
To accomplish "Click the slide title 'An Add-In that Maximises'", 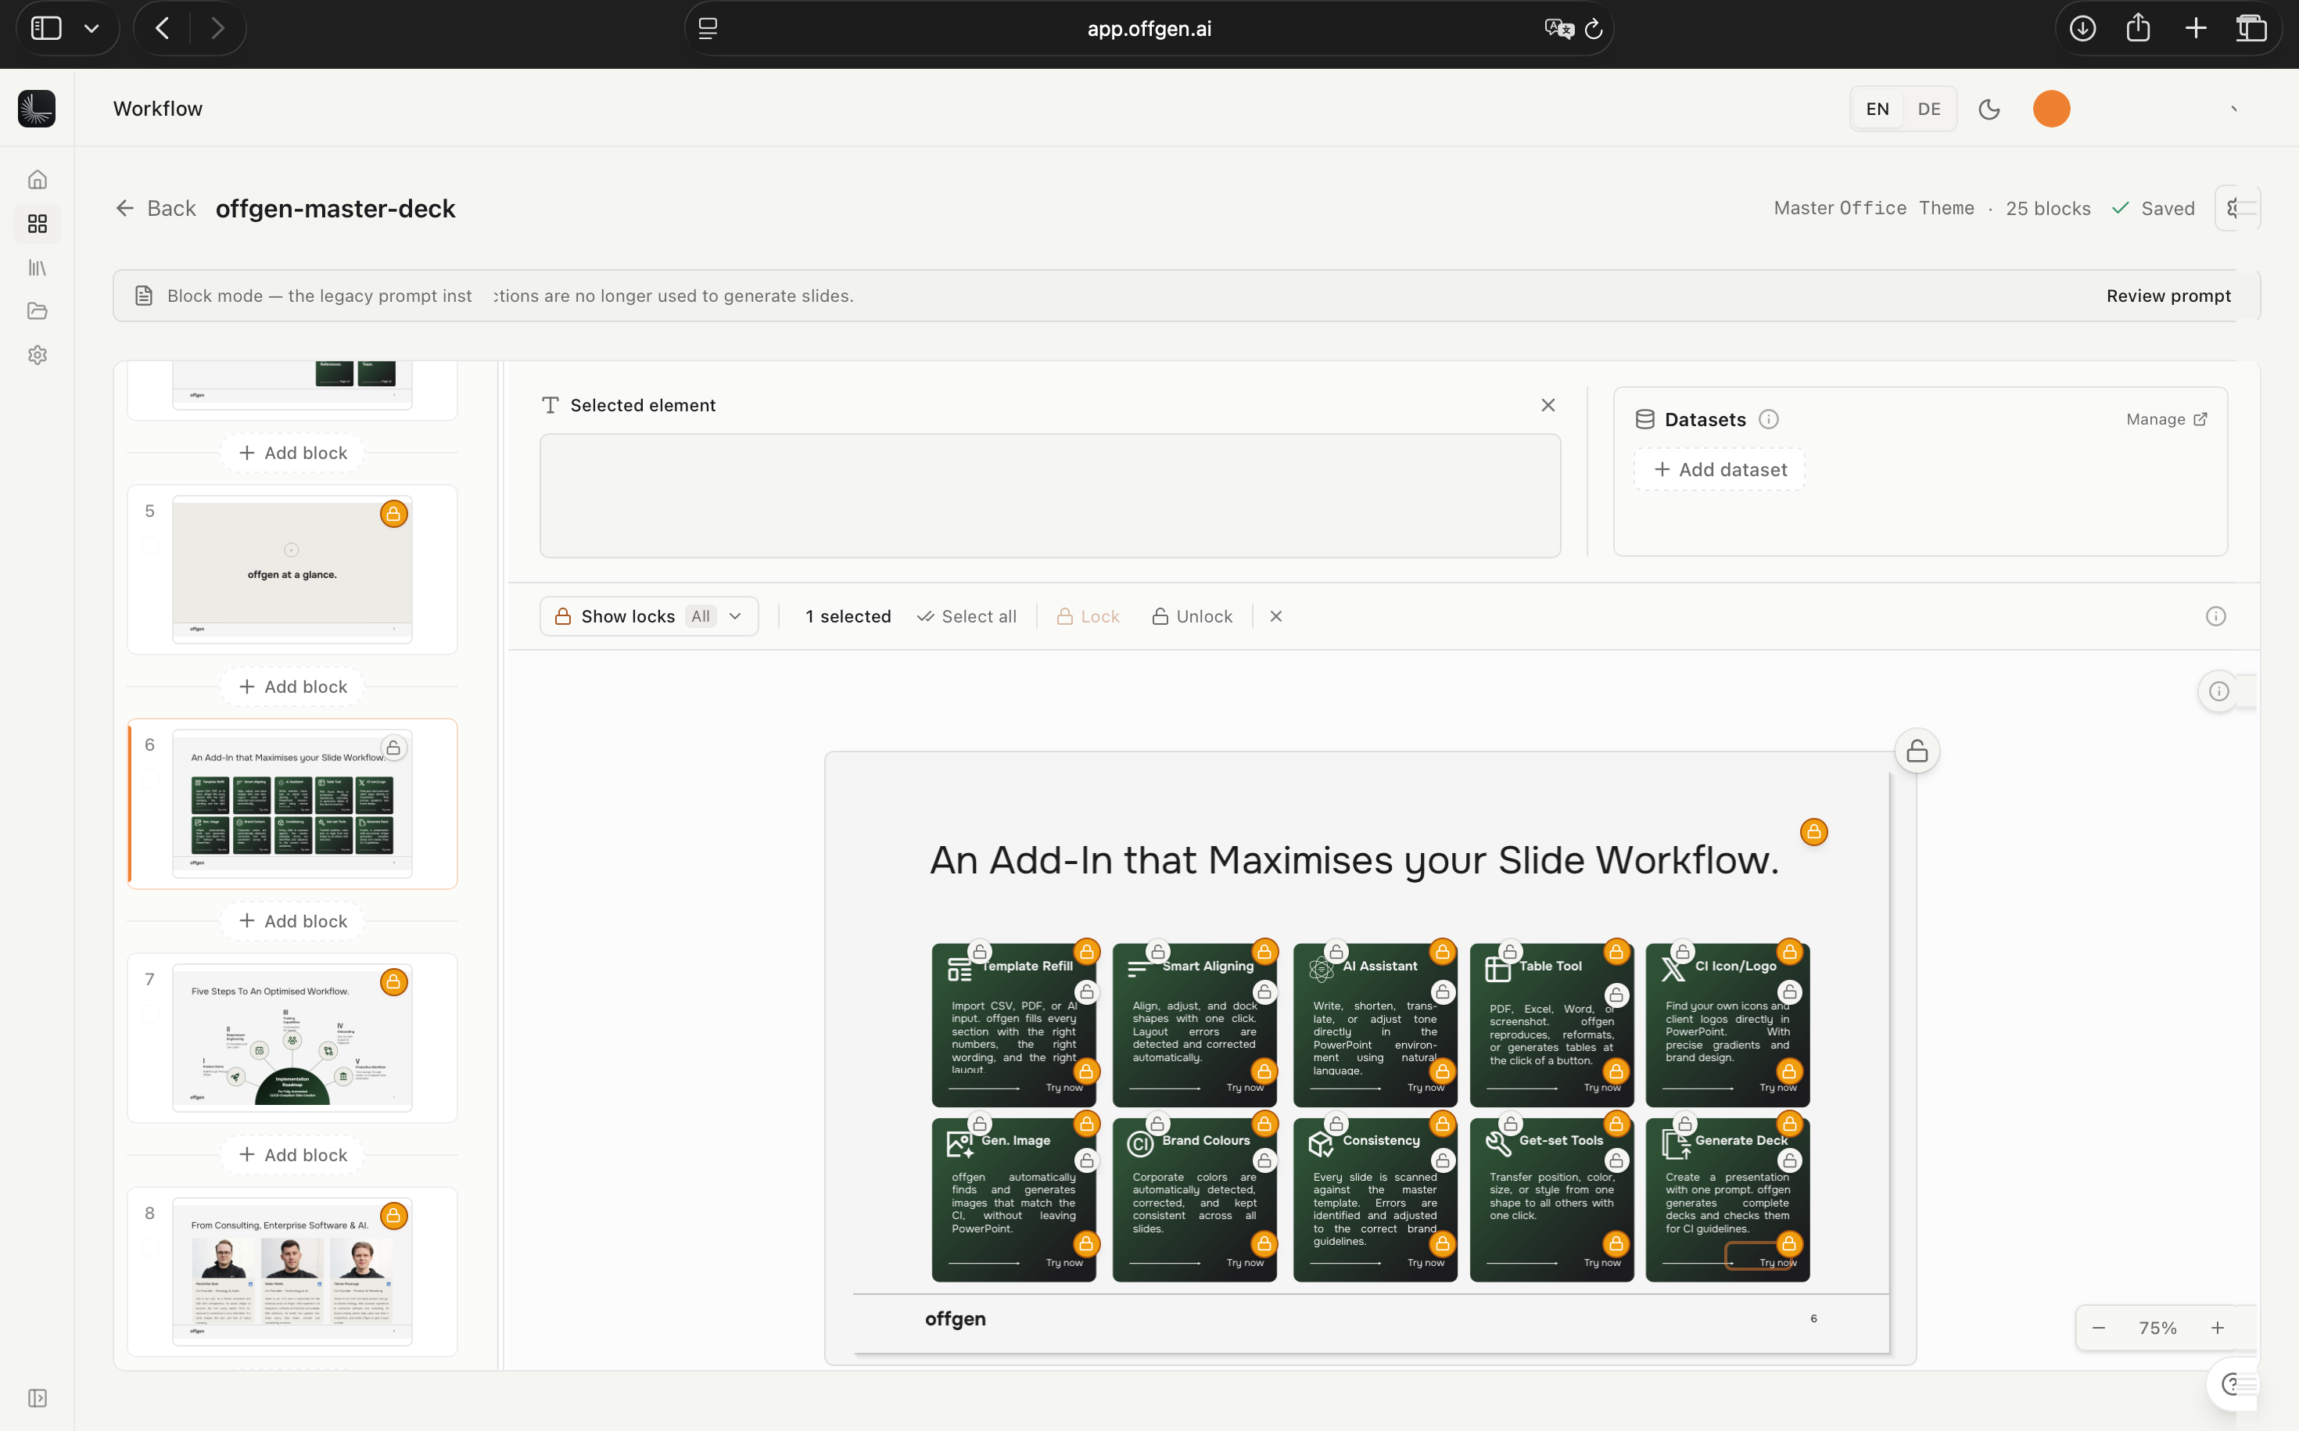I will pos(1354,860).
